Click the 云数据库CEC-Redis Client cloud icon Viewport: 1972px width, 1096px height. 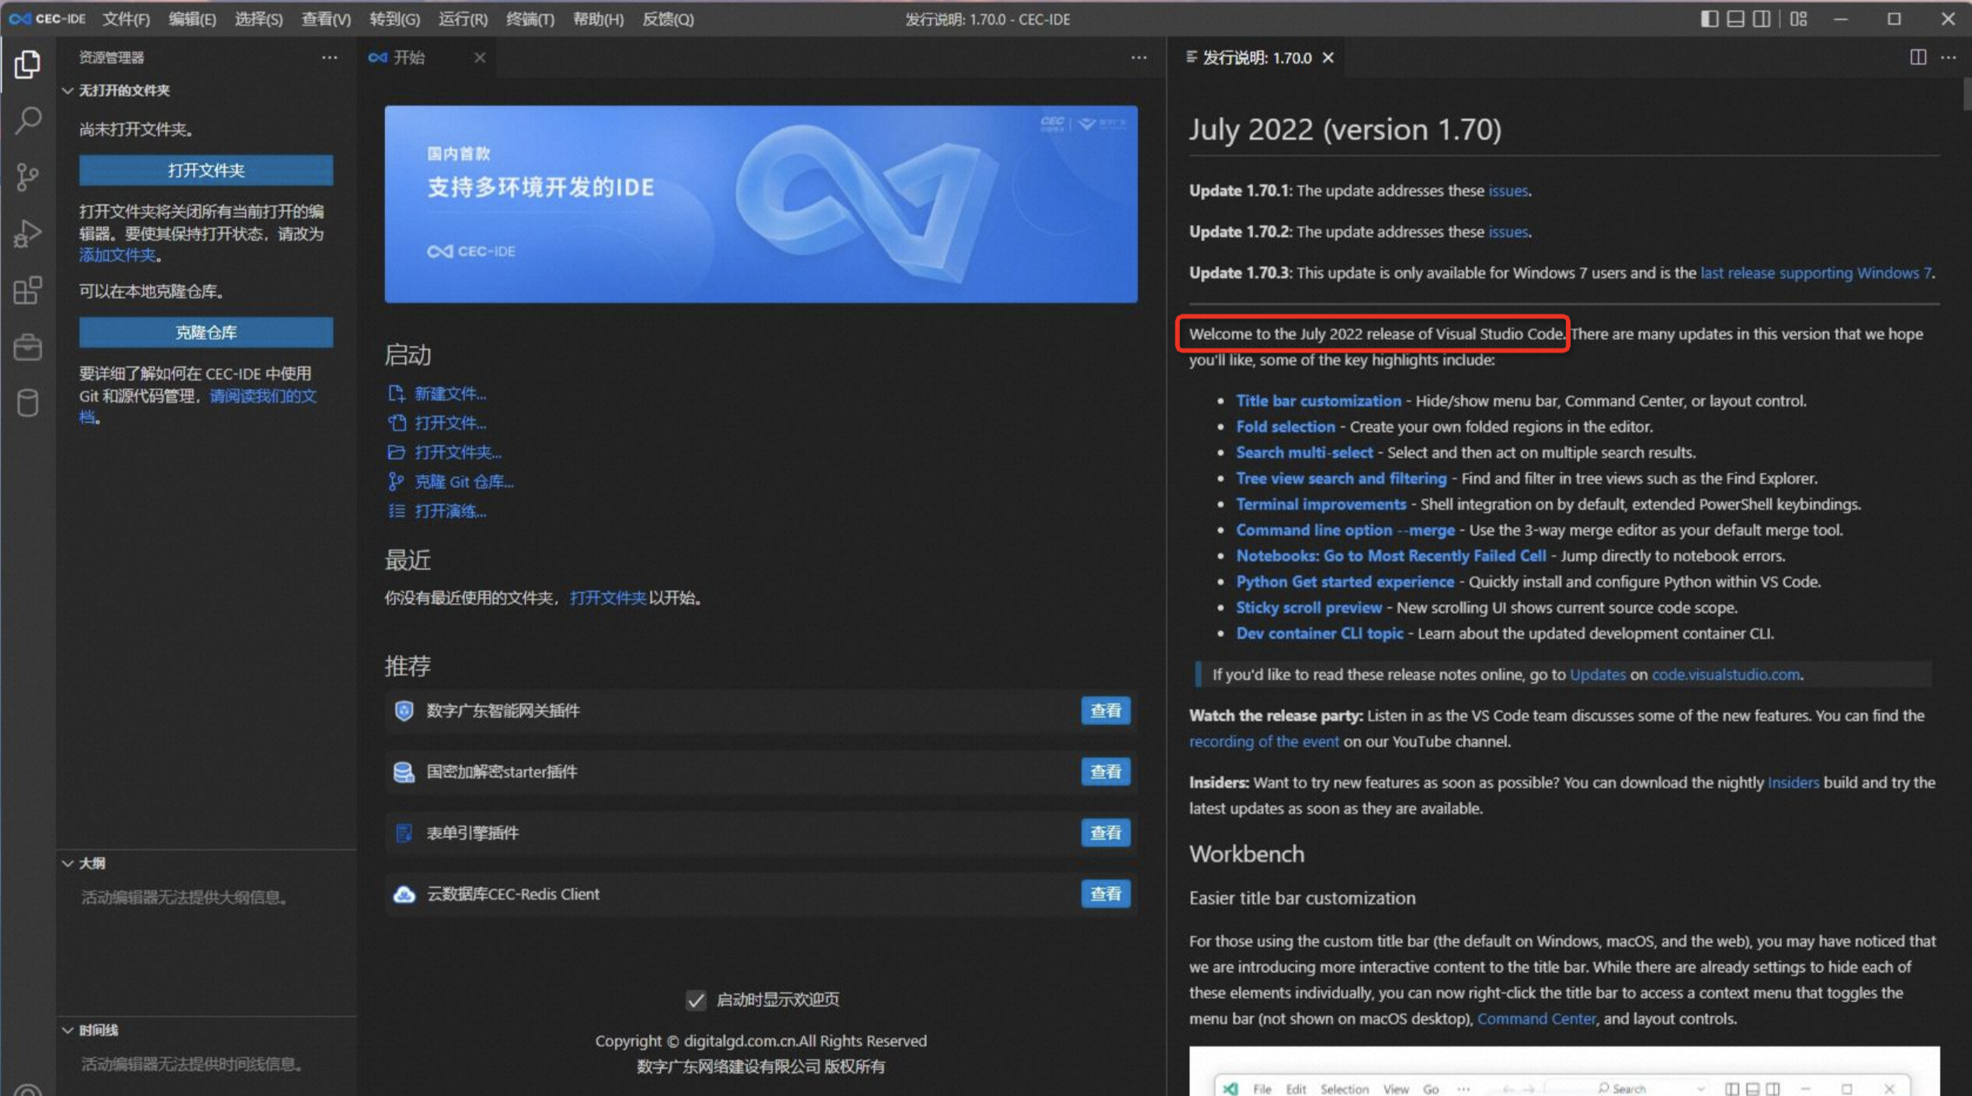(404, 894)
